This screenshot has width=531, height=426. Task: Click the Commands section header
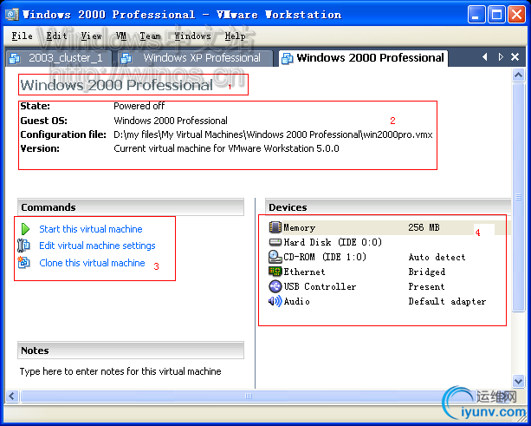tap(131, 206)
